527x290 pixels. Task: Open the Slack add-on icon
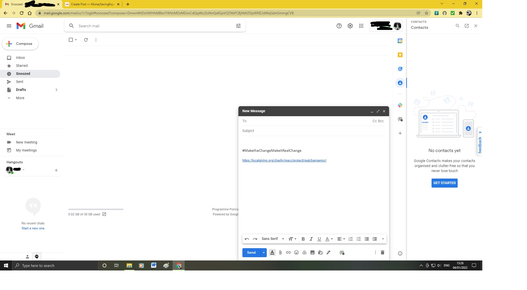click(x=400, y=105)
